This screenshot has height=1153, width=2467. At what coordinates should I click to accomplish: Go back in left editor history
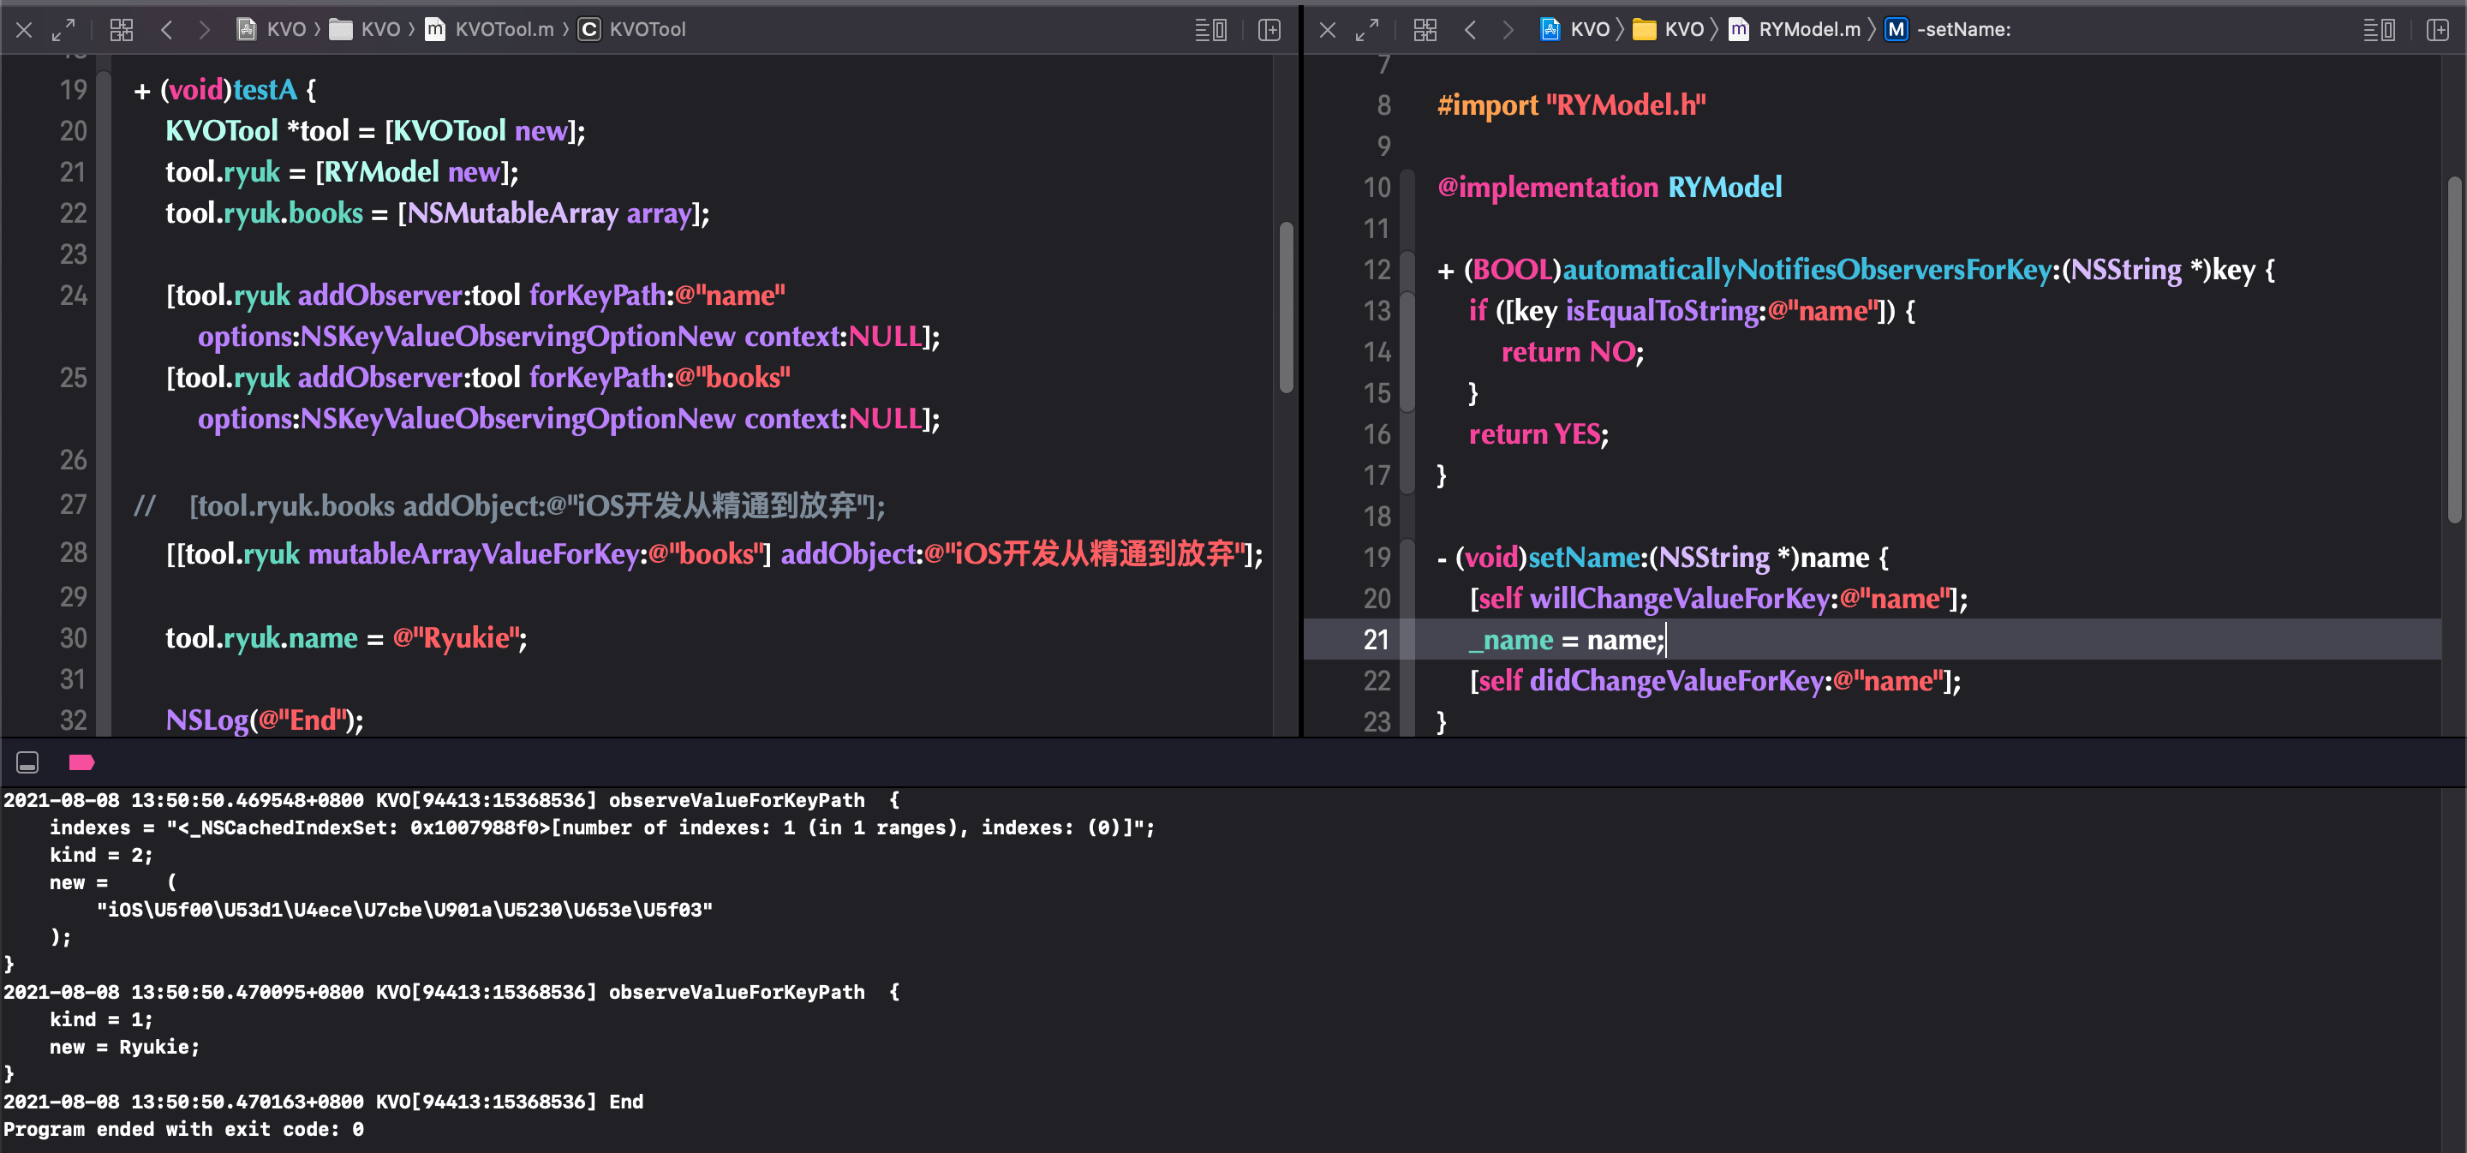[167, 30]
